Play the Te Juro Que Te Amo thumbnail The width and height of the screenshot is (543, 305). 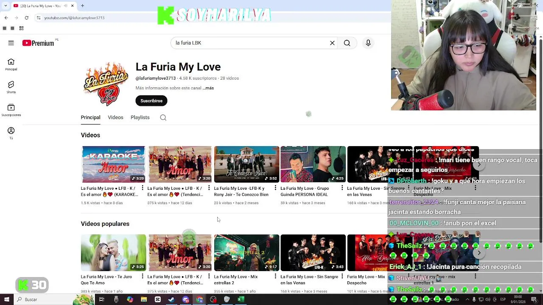[x=113, y=253]
